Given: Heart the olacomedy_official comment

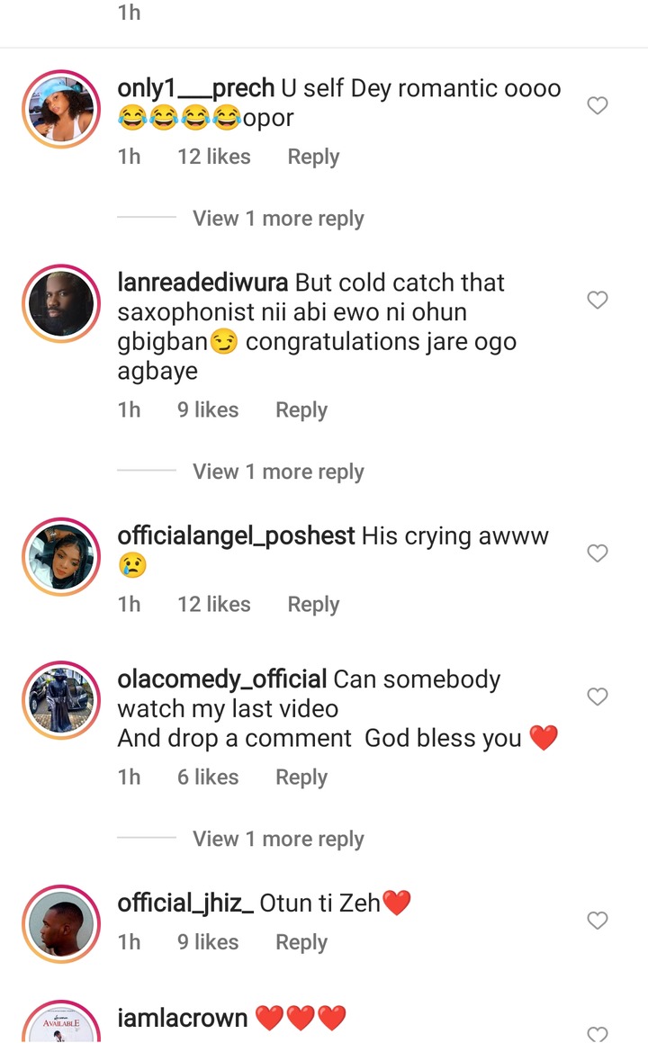Looking at the screenshot, I should coord(598,697).
